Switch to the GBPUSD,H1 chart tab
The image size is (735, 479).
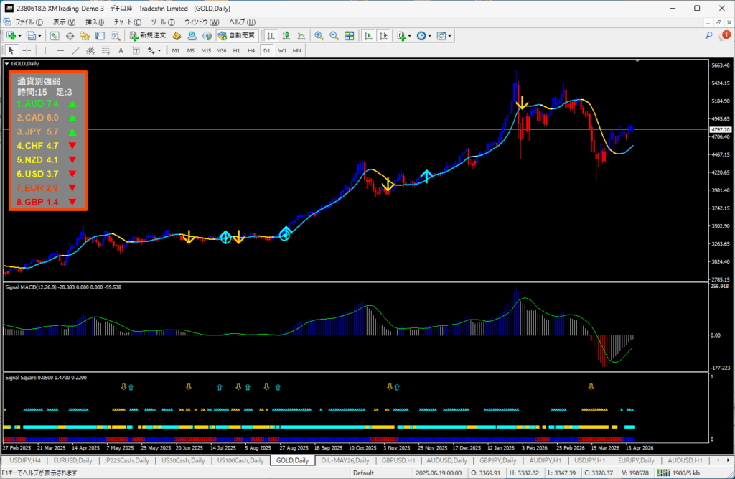coord(397,460)
